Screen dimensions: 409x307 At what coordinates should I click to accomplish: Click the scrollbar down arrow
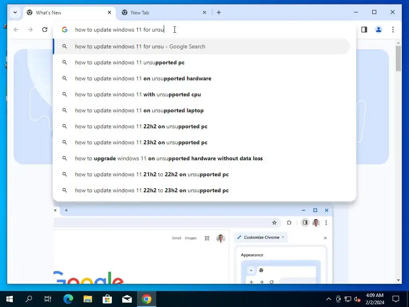pos(398,280)
